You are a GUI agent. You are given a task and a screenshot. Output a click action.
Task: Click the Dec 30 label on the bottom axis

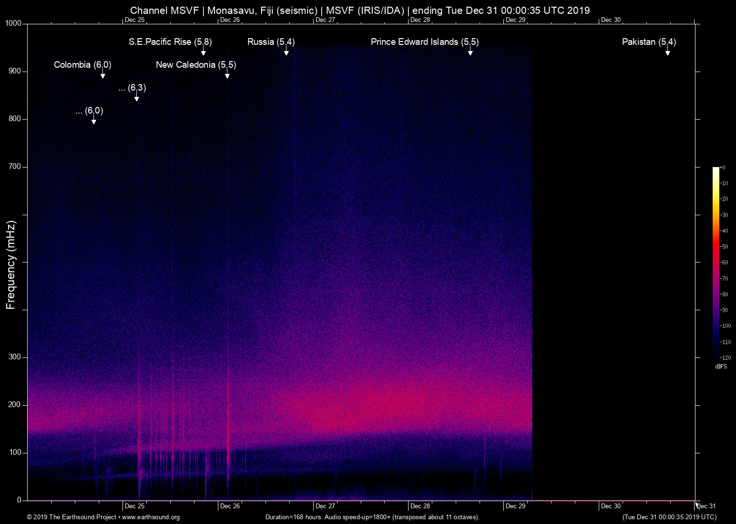[x=611, y=506]
